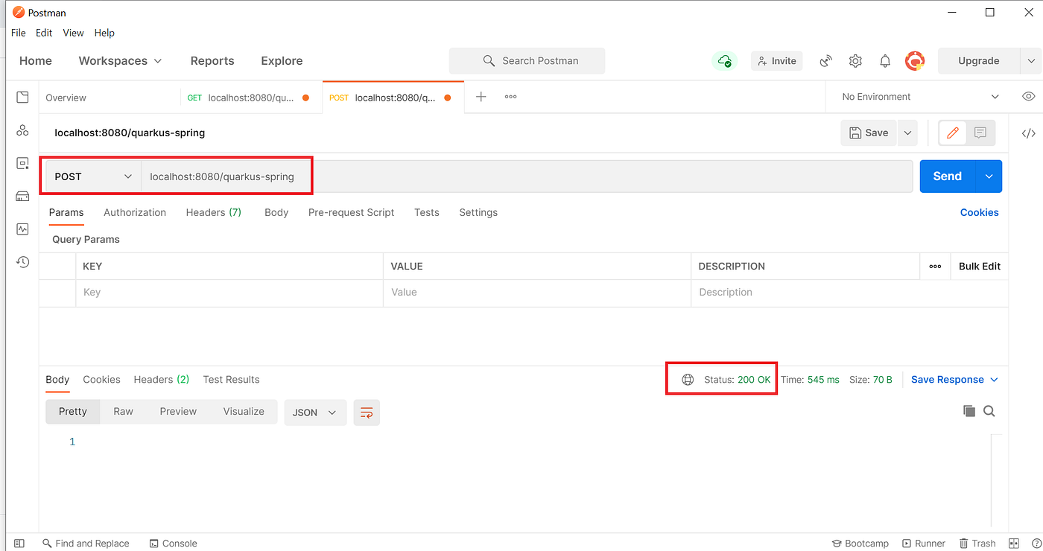Expand the Send button arrow options
1043x551 pixels.
coord(989,176)
